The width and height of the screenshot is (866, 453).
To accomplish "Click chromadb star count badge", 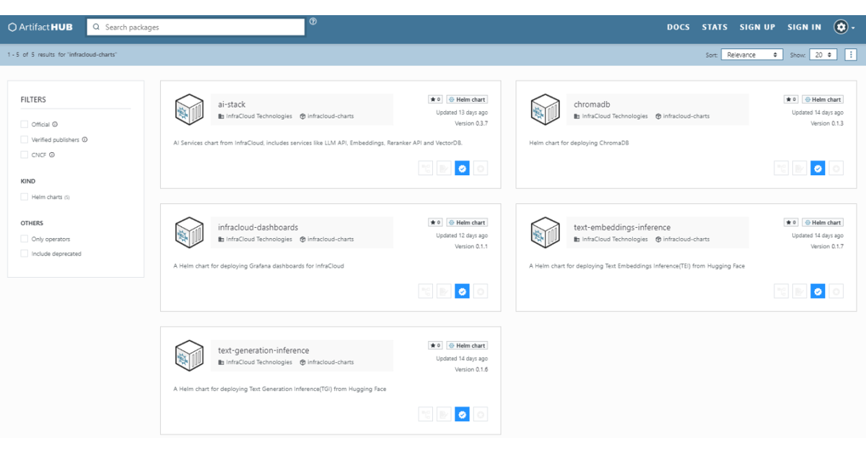I will click(x=791, y=100).
